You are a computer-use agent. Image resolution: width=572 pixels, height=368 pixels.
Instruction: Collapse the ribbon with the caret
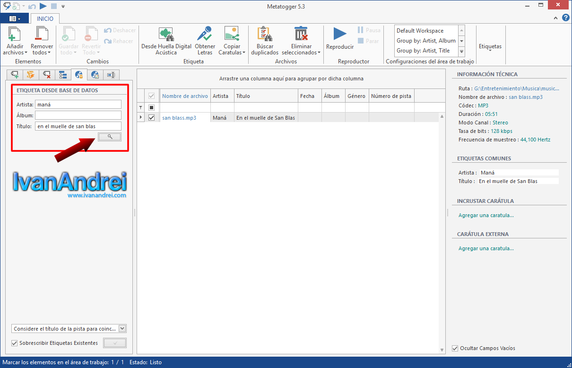coord(556,18)
